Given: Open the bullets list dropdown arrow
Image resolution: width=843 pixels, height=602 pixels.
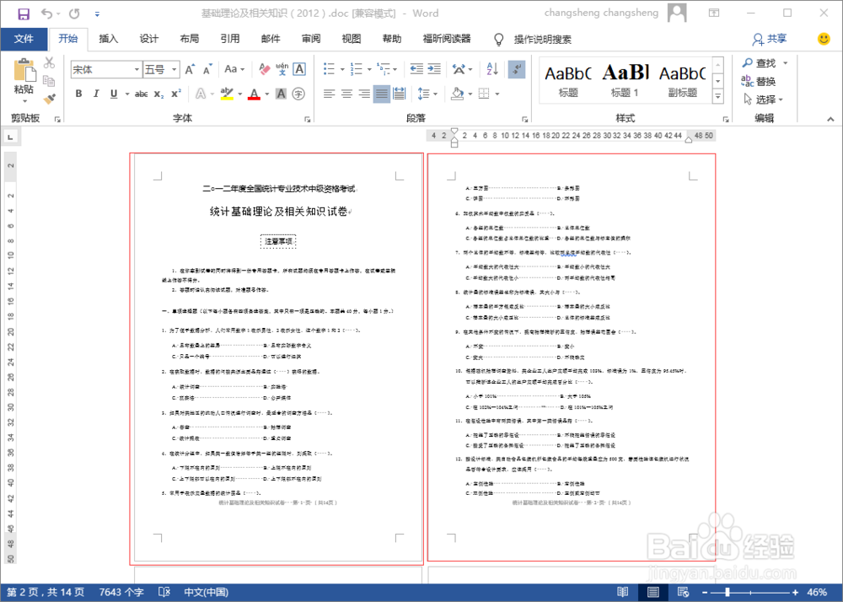Looking at the screenshot, I should pyautogui.click(x=342, y=69).
